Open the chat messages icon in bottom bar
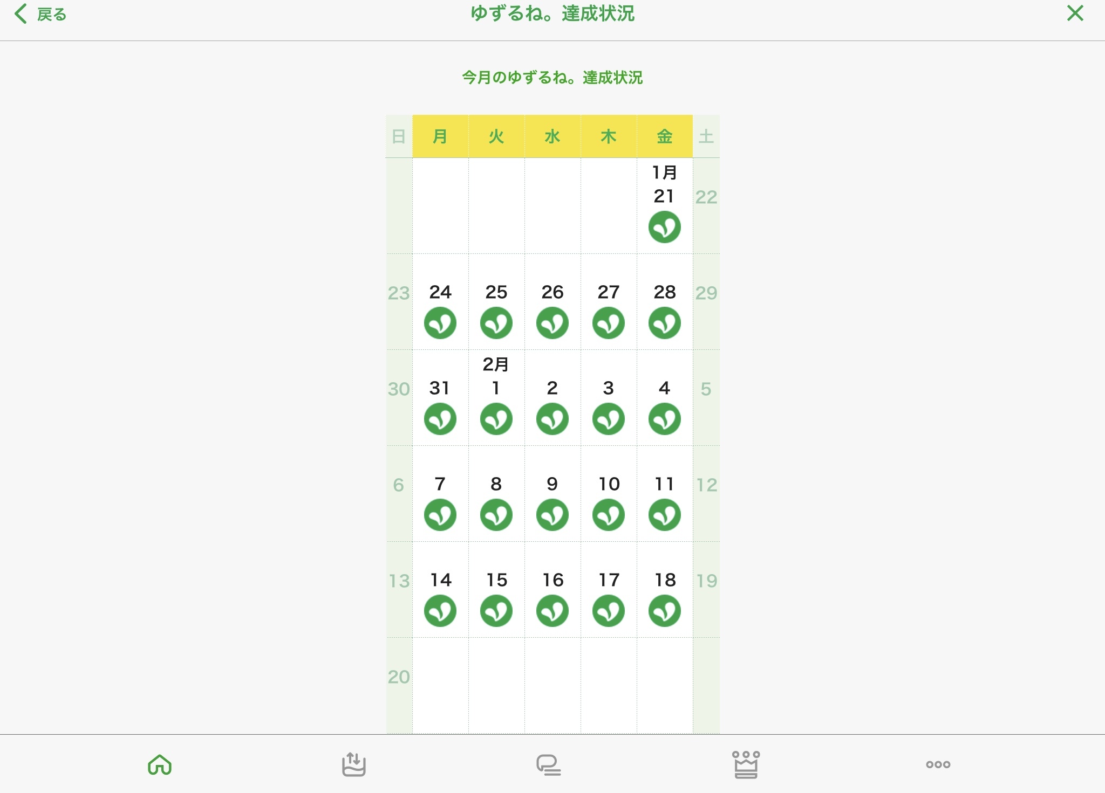 pyautogui.click(x=548, y=765)
